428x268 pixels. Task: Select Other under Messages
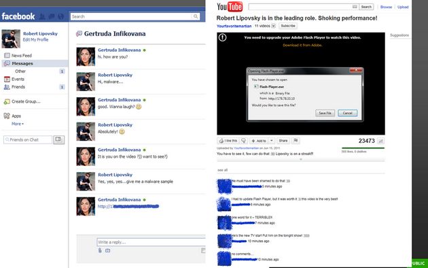point(20,71)
